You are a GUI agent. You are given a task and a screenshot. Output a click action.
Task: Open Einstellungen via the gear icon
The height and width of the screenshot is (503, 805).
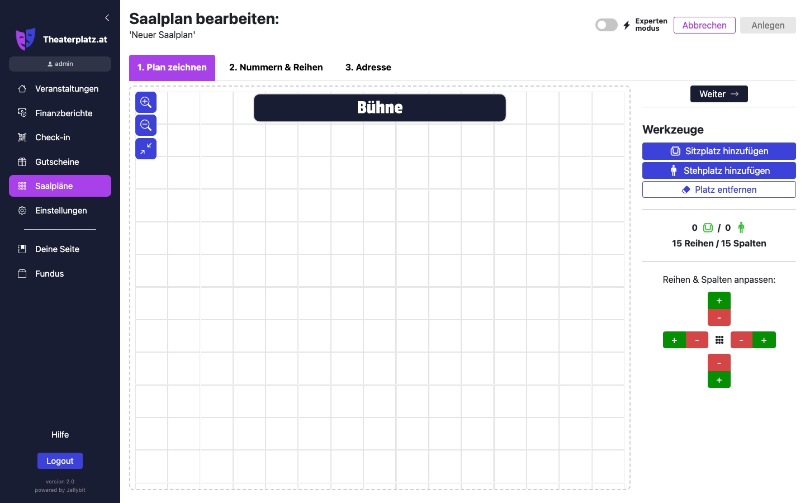click(x=22, y=211)
